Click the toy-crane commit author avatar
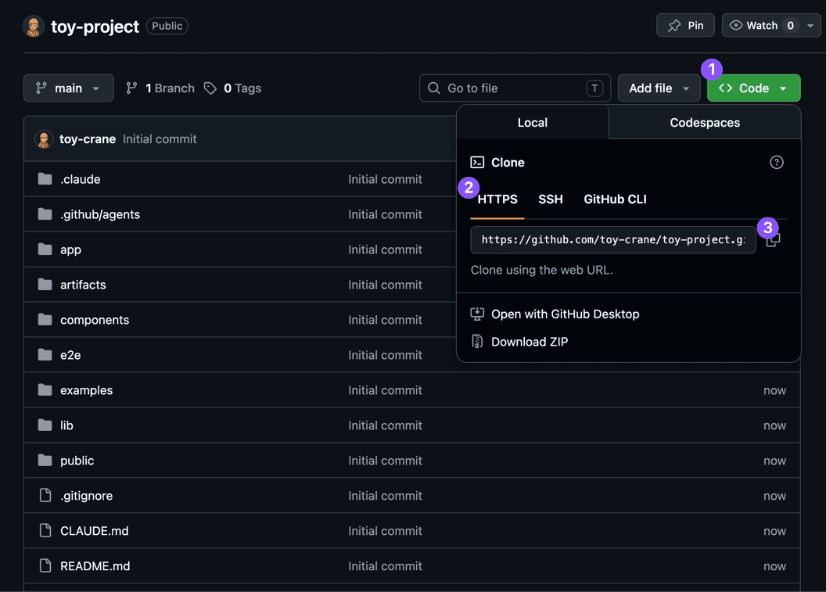This screenshot has width=826, height=592. [44, 139]
